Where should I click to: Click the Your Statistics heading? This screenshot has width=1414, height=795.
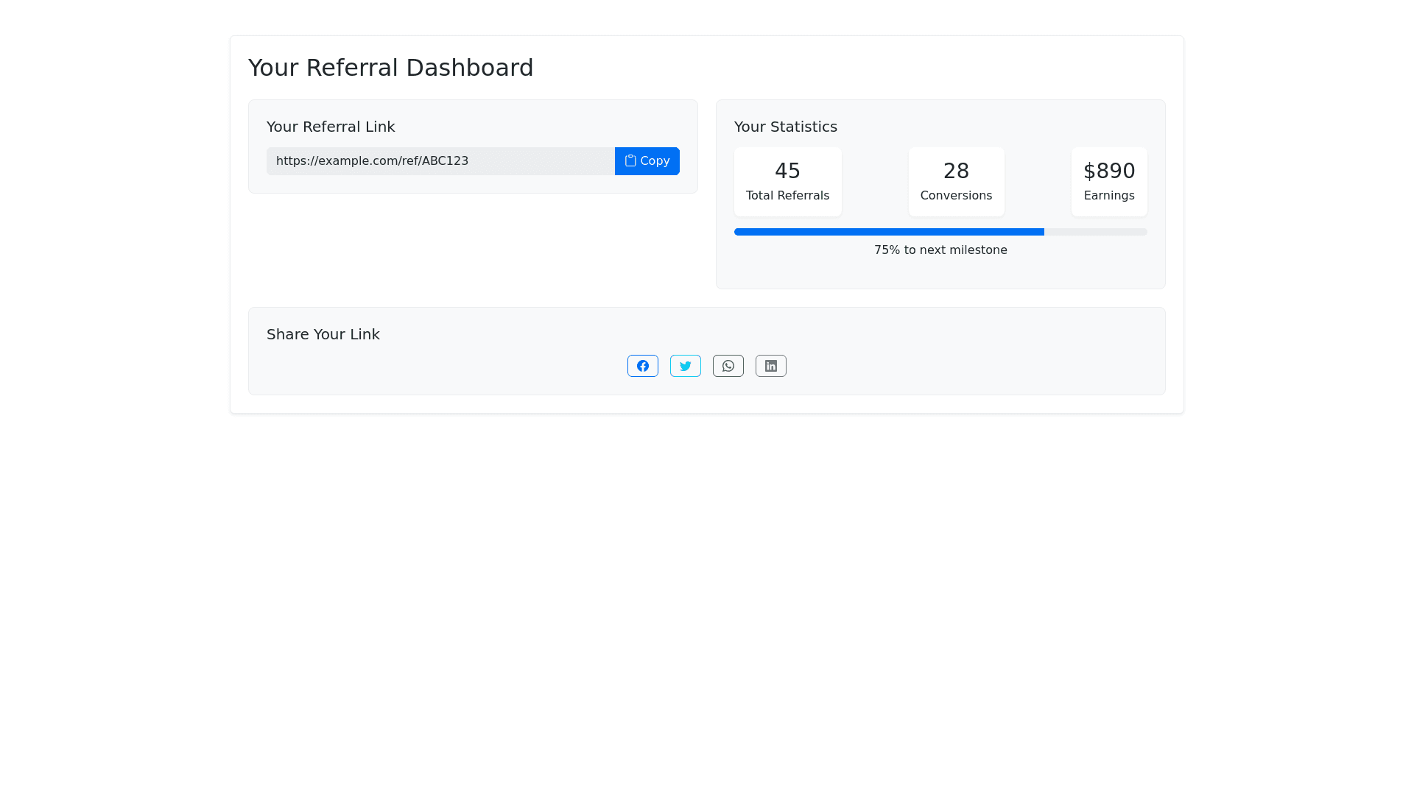click(x=785, y=127)
